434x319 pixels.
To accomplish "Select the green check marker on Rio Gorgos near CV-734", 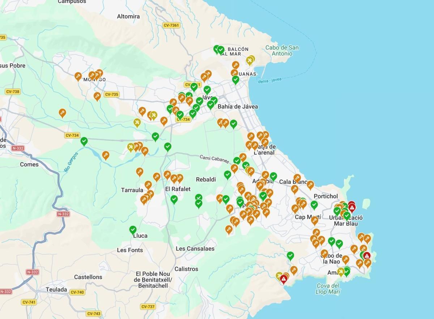I will coord(84,141).
